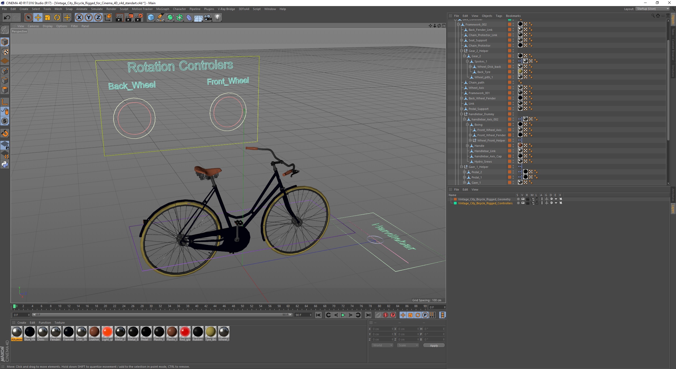Image resolution: width=676 pixels, height=369 pixels.
Task: Open the Scale mode dropdown
Action: tap(408, 345)
